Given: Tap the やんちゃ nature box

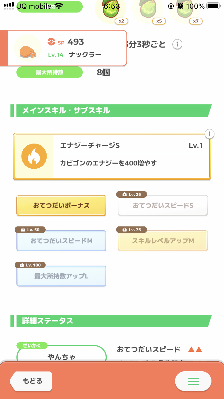Looking at the screenshot, I should [62, 356].
